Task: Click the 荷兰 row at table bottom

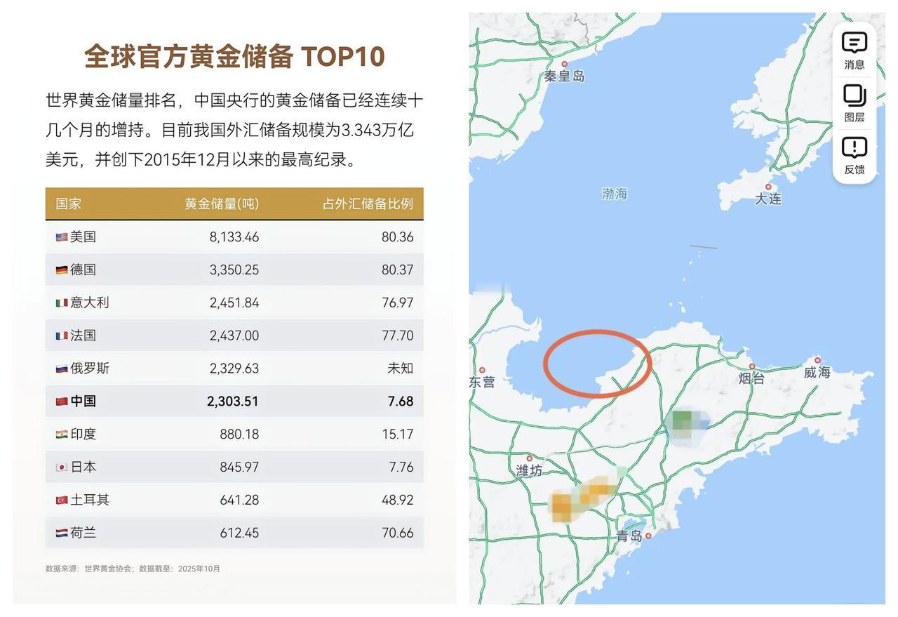Action: (234, 531)
